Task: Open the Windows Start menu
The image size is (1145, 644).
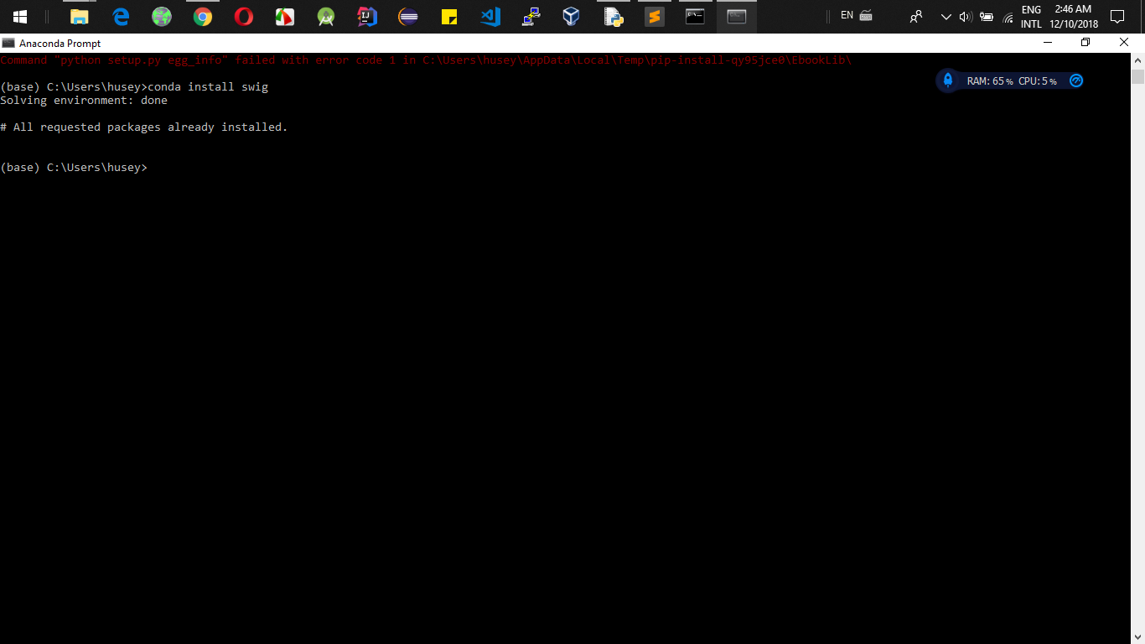Action: [18, 16]
